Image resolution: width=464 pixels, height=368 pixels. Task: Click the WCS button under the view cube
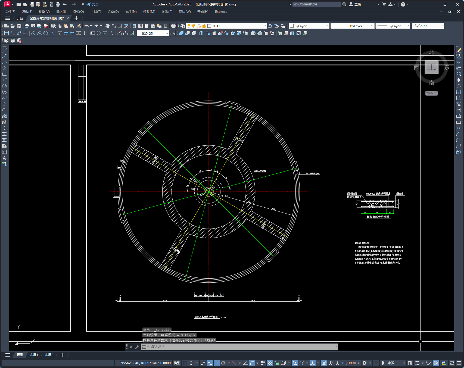pyautogui.click(x=431, y=93)
